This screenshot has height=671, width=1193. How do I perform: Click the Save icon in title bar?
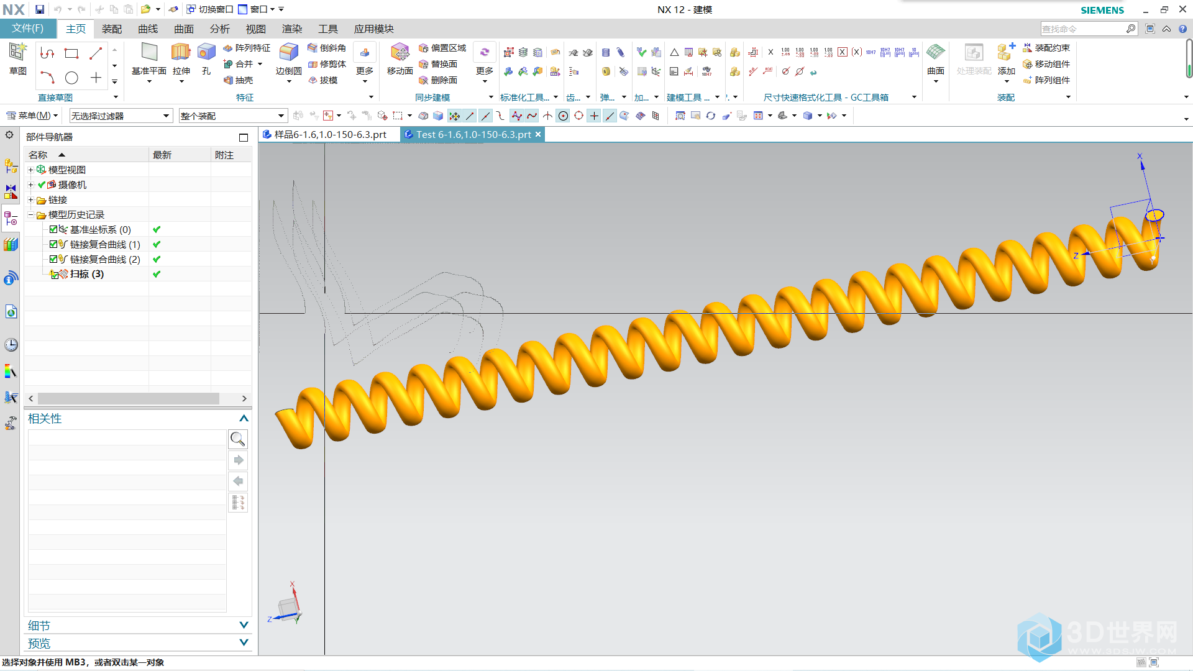pyautogui.click(x=40, y=9)
